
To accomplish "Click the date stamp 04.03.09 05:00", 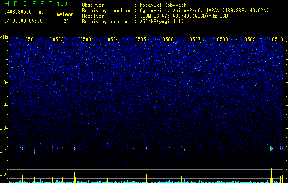I will click(23, 21).
